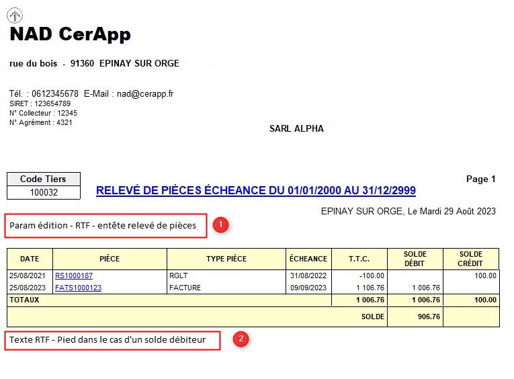Open the RS1000187 piece link
Image resolution: width=514 pixels, height=379 pixels.
pos(74,276)
